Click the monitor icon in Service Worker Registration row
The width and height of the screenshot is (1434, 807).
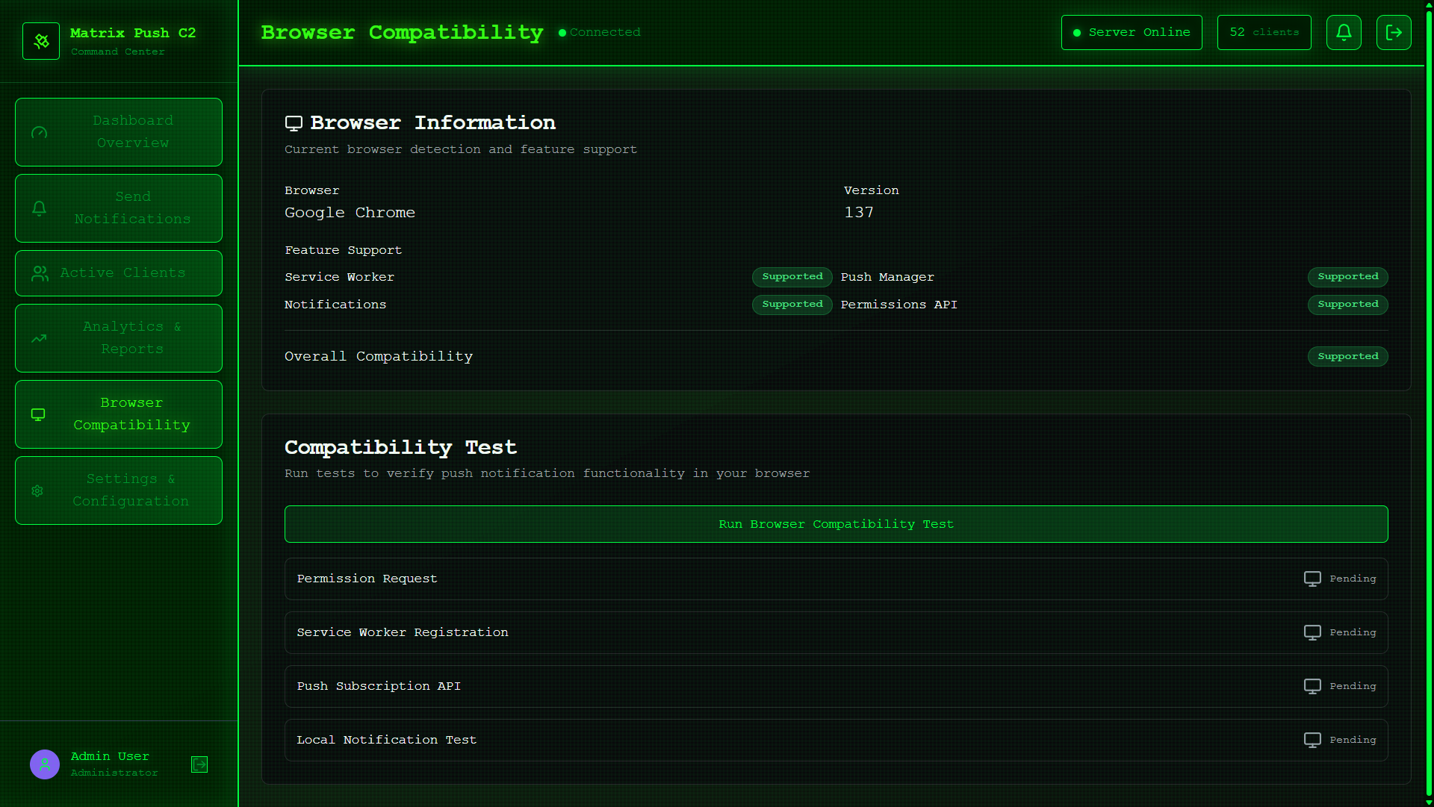pos(1312,632)
